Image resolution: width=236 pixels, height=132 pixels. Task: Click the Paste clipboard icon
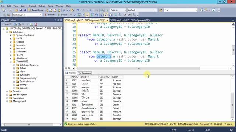pos(72,10)
